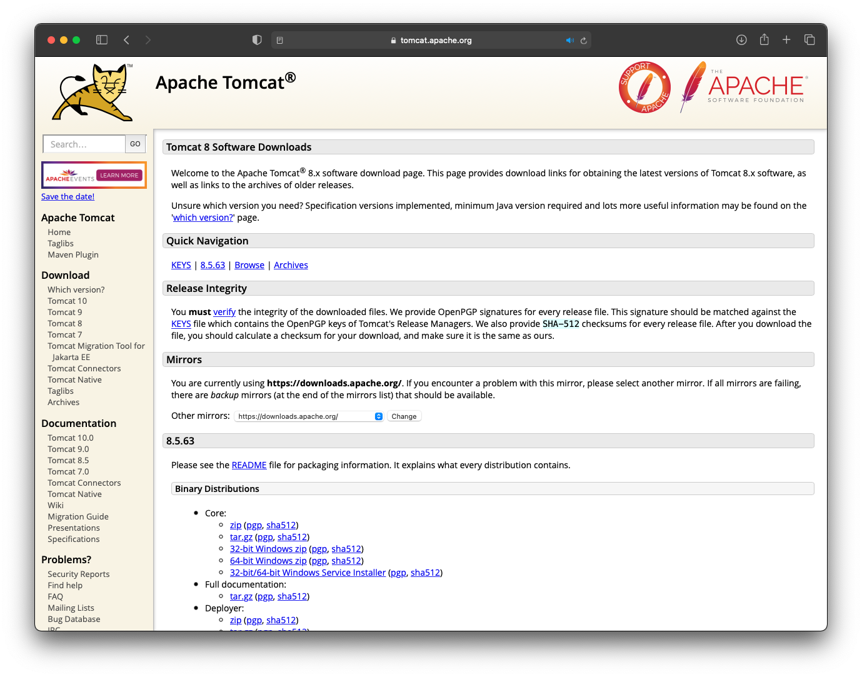Open Find help in sidebar
The width and height of the screenshot is (862, 677).
tap(65, 585)
